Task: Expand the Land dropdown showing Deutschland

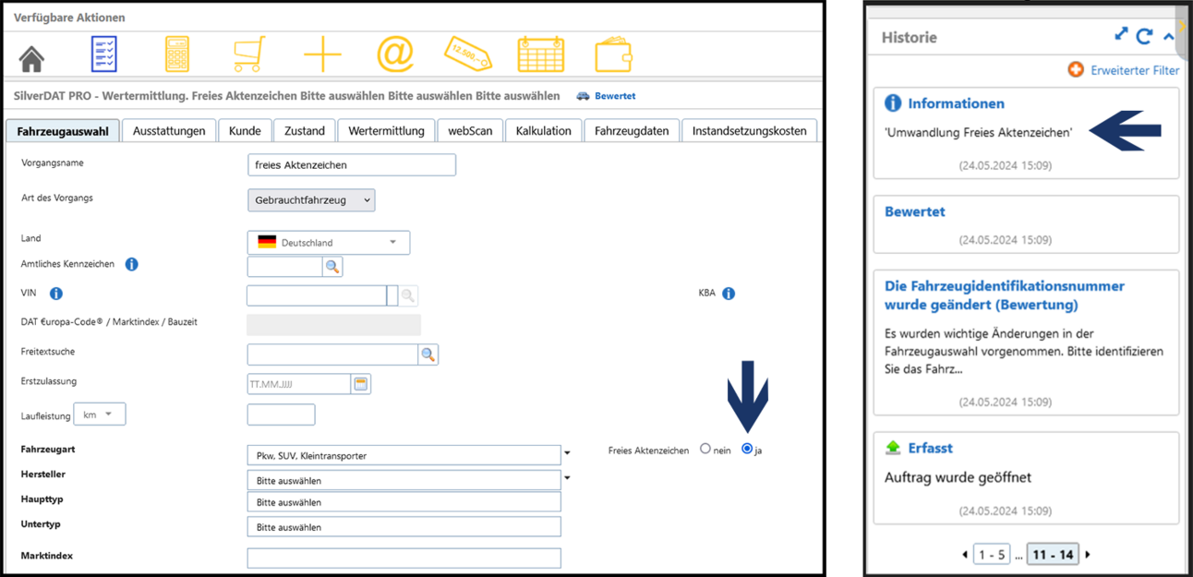Action: [328, 243]
